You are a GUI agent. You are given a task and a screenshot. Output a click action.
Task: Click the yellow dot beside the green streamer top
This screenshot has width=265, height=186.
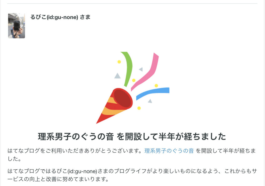click(x=119, y=62)
